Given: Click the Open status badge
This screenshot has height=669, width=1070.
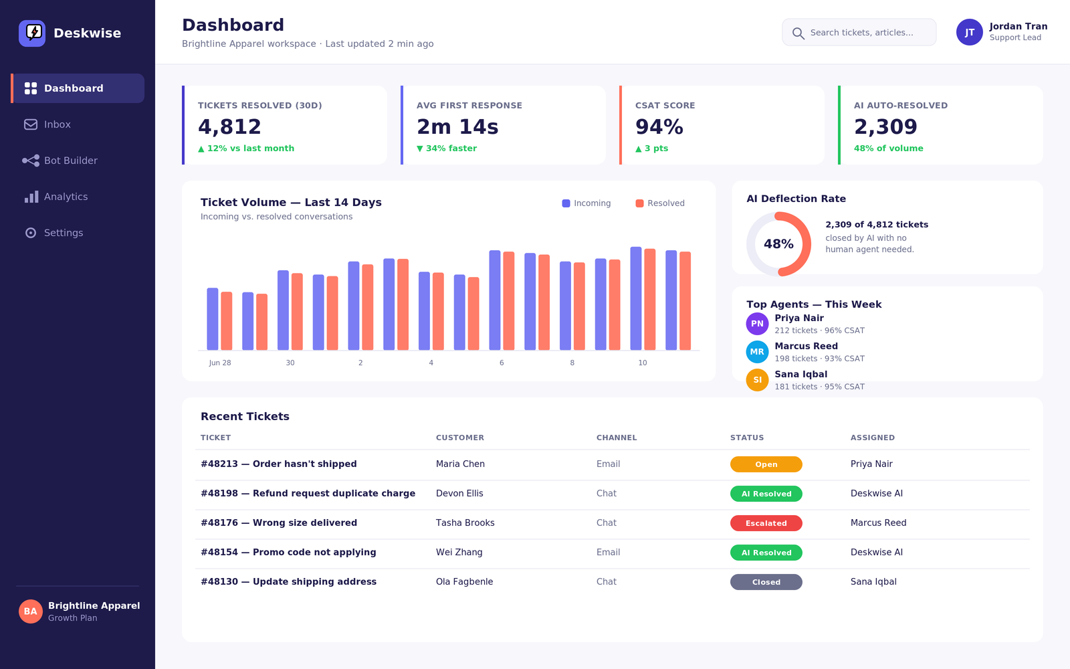Looking at the screenshot, I should click(x=766, y=464).
